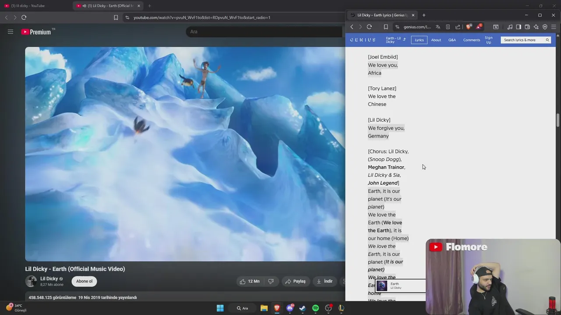Open the Genius Comments tab
Image resolution: width=561 pixels, height=315 pixels.
point(472,40)
